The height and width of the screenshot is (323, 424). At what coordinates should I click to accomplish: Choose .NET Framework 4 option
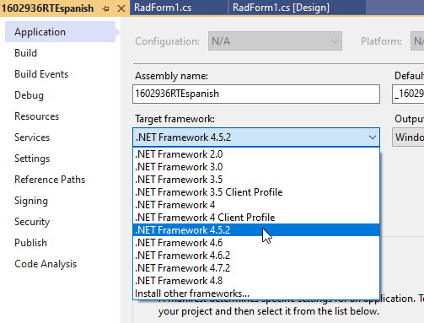(x=256, y=205)
